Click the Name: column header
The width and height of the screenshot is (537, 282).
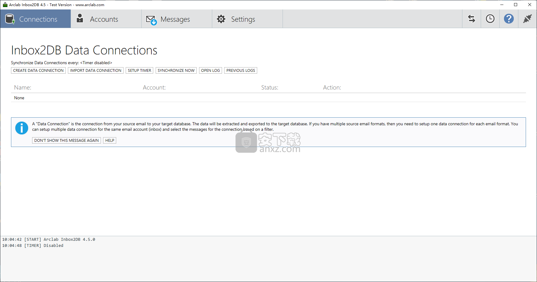[23, 88]
